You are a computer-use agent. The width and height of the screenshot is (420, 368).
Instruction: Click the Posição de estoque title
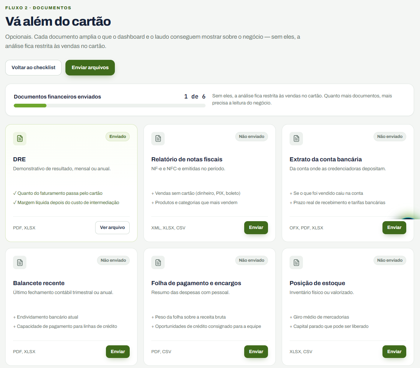(x=317, y=283)
